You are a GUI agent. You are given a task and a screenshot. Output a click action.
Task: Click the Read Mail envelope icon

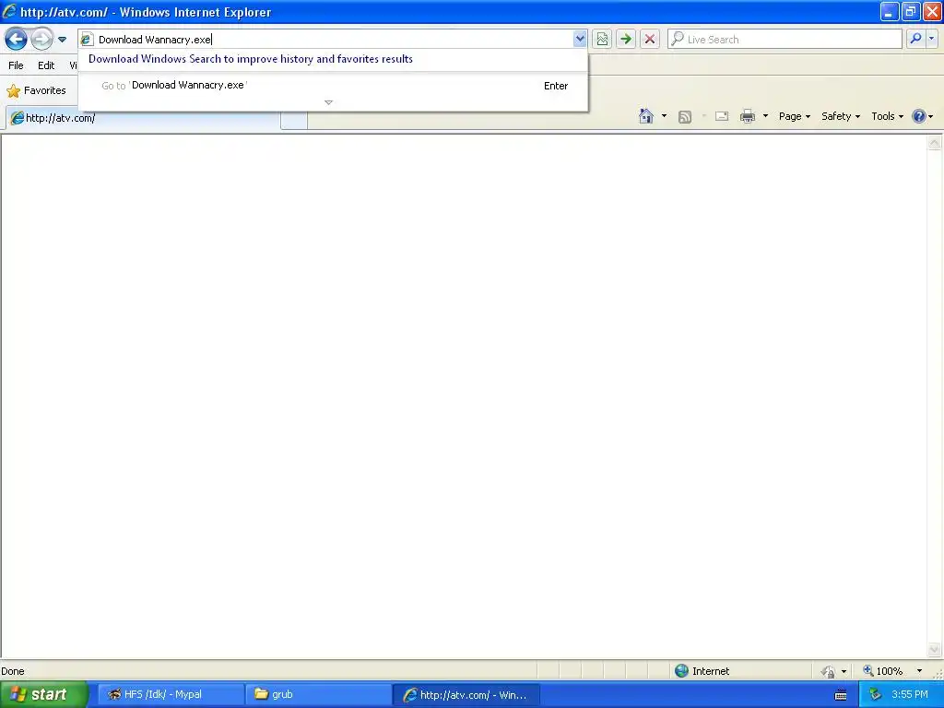tap(722, 117)
